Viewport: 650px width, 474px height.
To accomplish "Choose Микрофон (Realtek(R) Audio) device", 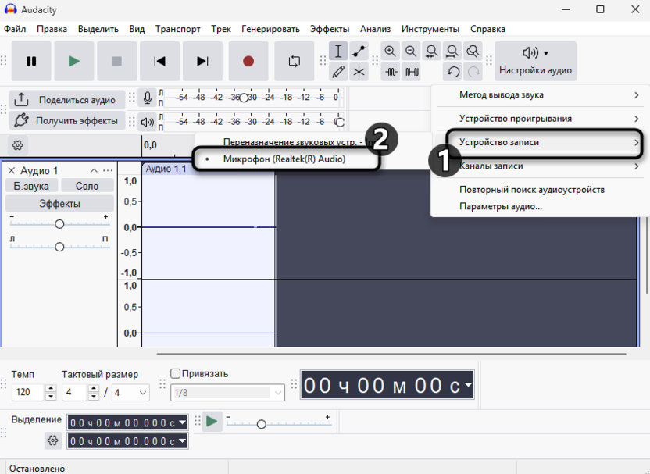I will point(284,159).
